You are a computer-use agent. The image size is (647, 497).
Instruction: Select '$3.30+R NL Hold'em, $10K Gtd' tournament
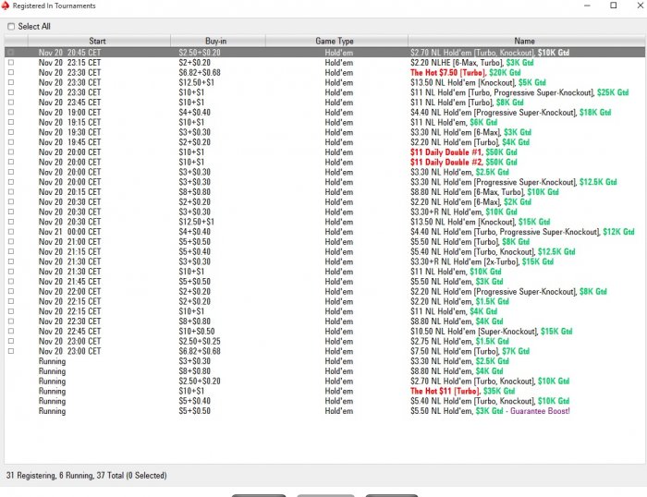click(x=463, y=212)
